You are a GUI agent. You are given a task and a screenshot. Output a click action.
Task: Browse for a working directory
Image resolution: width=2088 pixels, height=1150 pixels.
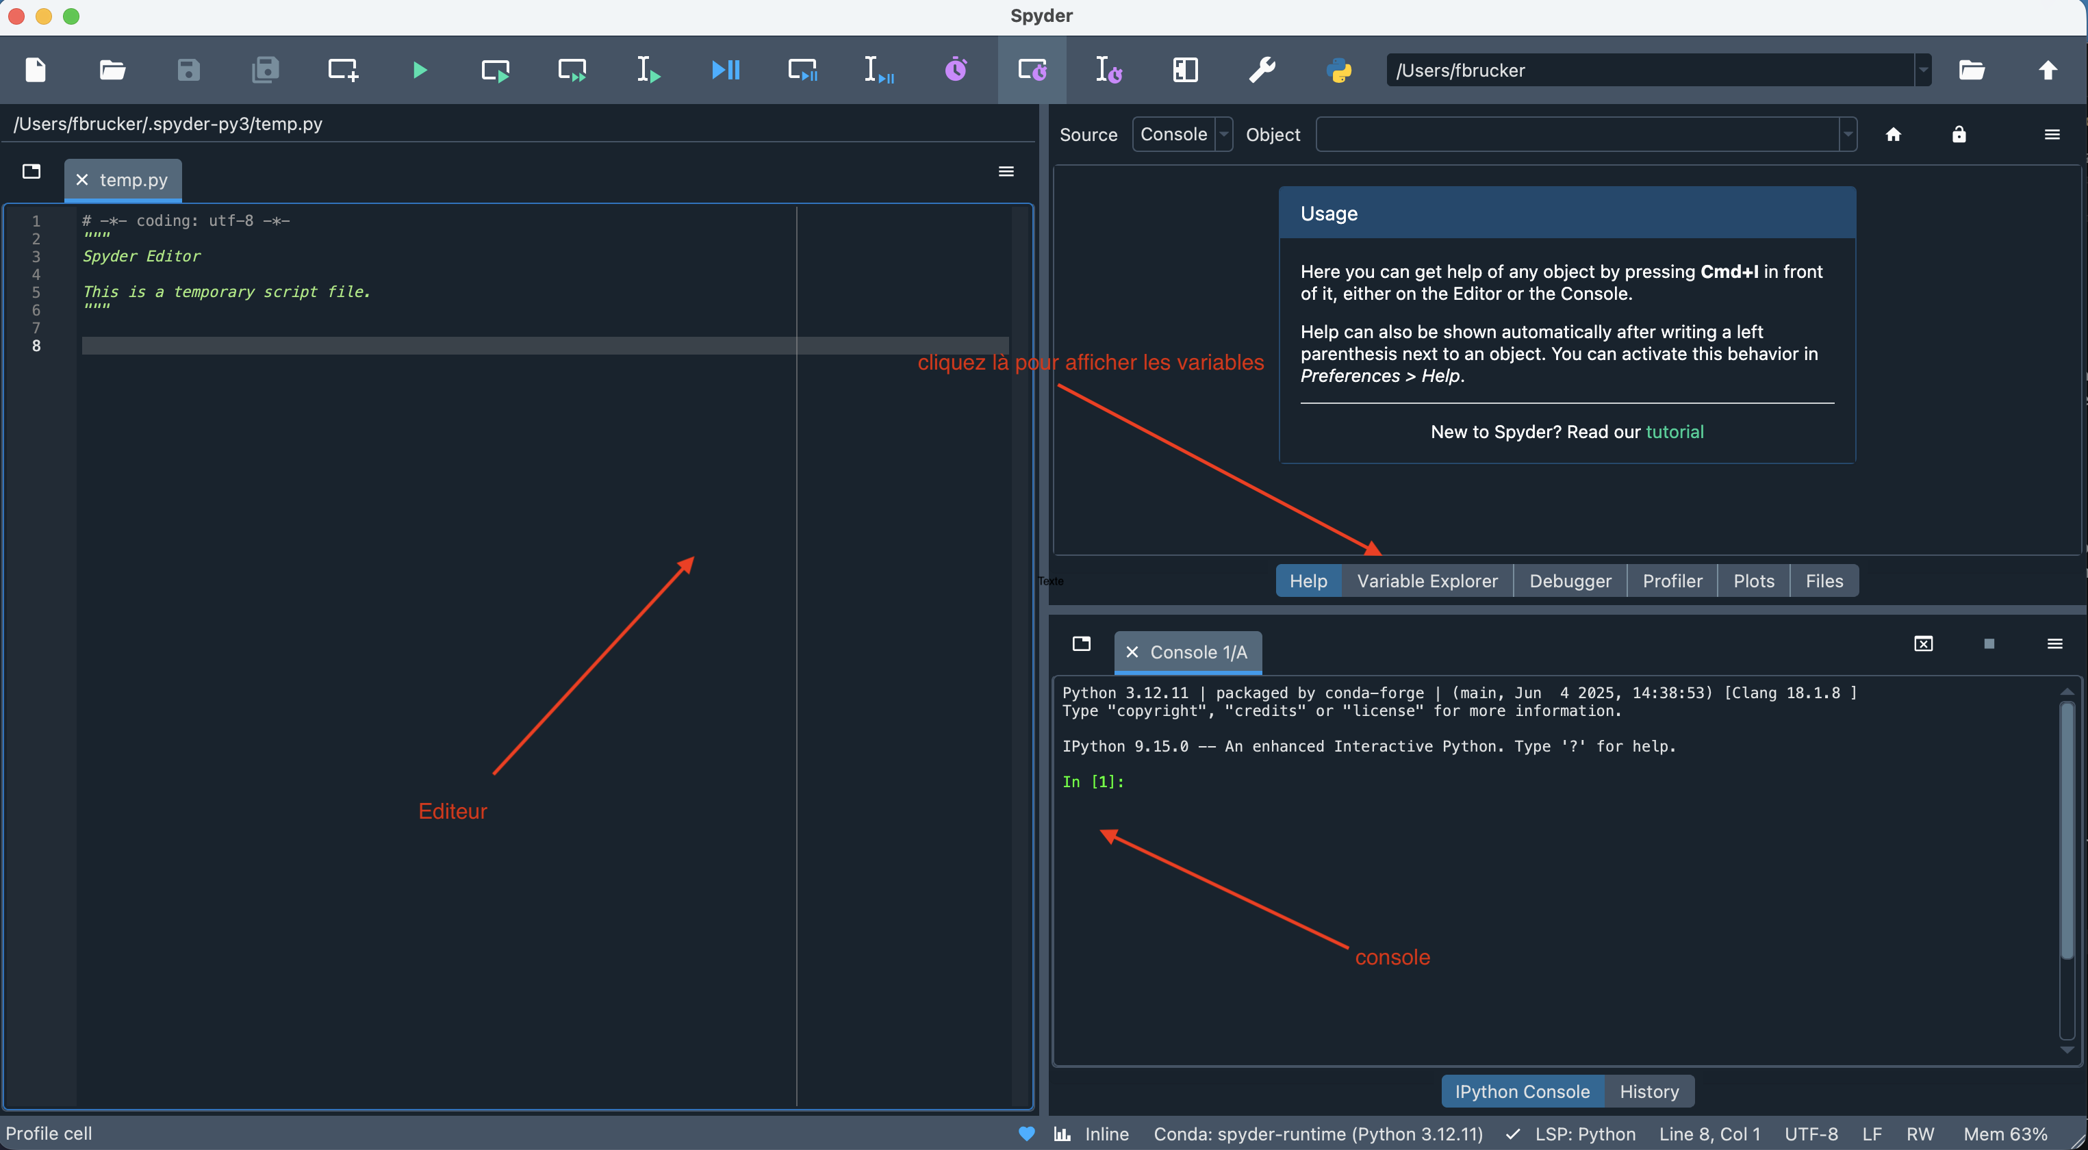tap(1972, 70)
